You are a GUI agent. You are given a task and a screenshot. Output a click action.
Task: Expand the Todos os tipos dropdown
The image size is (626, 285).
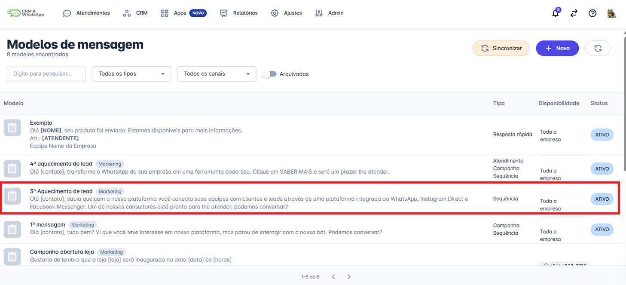[131, 74]
